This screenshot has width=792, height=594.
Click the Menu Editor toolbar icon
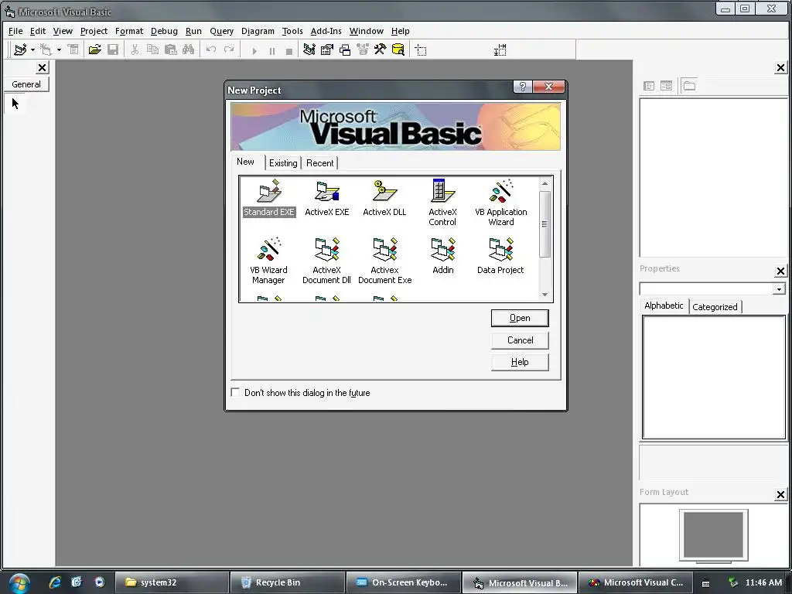[73, 49]
